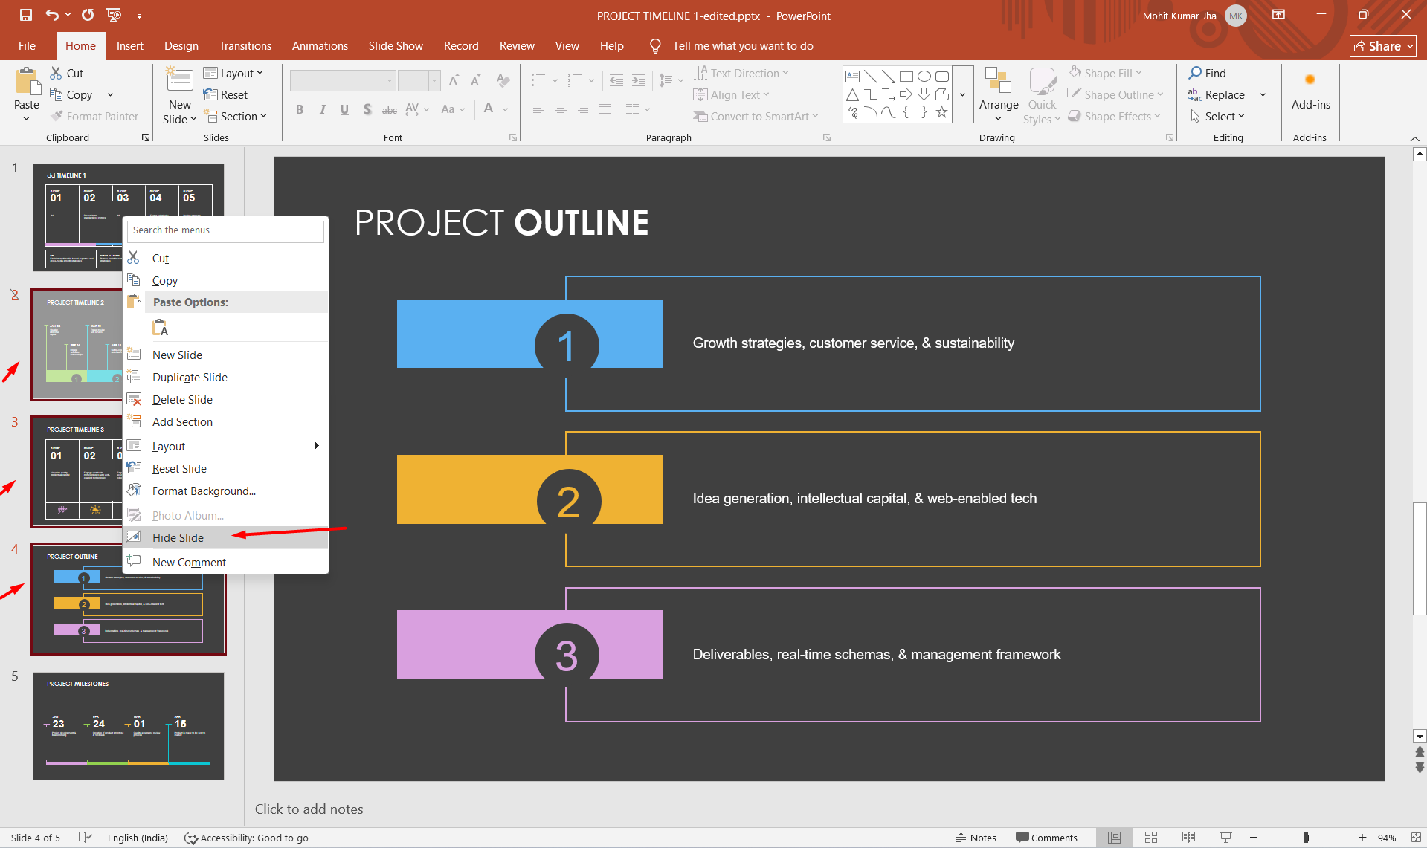
Task: Toggle the Comments pane in status bar
Action: coord(1047,838)
